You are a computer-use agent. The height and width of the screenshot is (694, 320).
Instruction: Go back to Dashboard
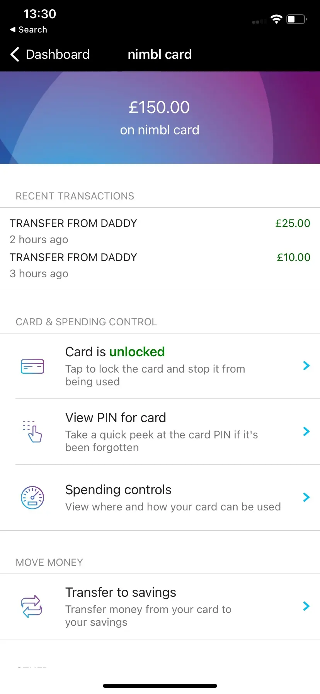click(x=57, y=55)
